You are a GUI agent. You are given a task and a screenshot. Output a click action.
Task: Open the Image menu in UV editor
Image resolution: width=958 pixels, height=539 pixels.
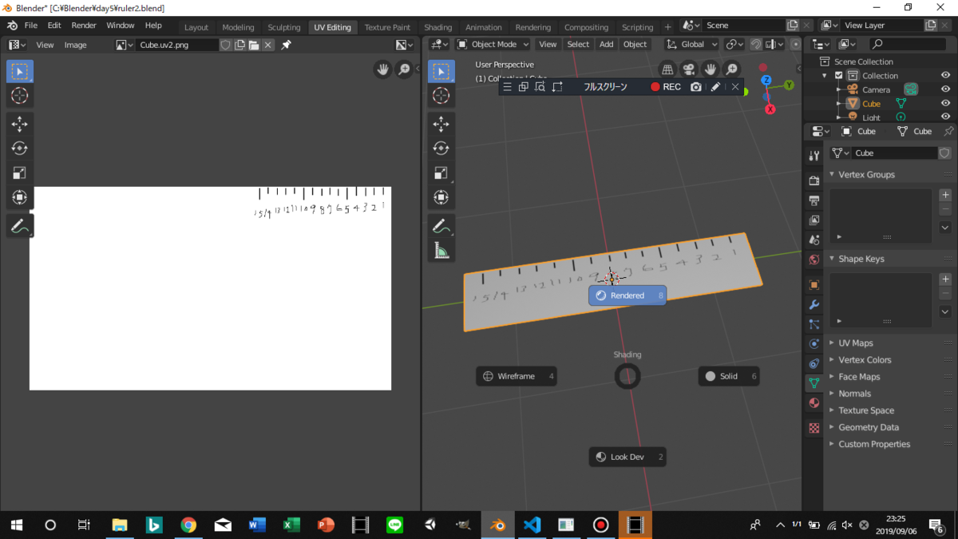(76, 45)
